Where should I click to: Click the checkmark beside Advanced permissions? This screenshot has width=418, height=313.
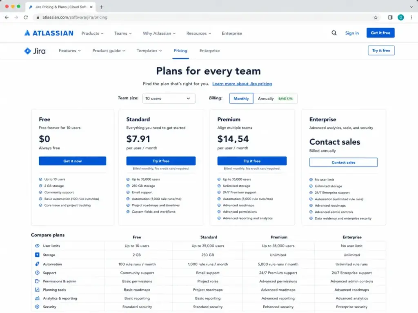tap(219, 212)
